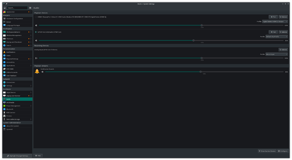The width and height of the screenshot is (292, 160).
Task: Expand Window Management category
Action: [17, 35]
